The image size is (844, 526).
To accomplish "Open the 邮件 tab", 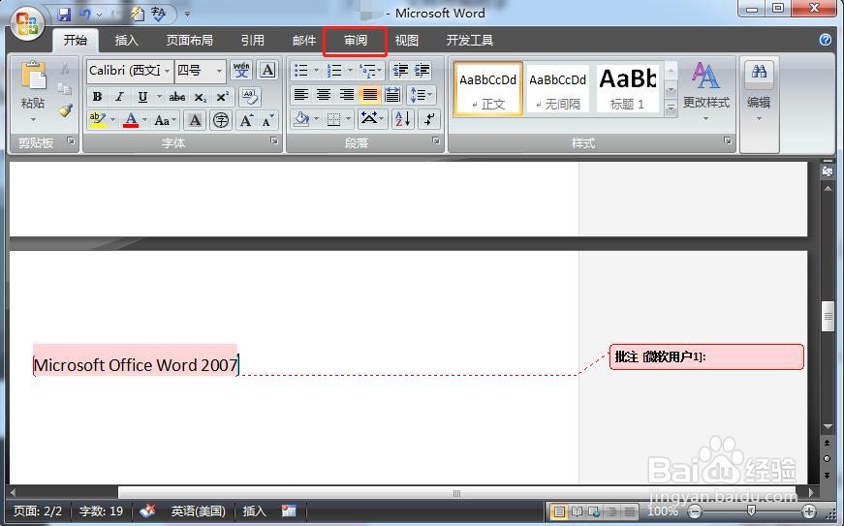I will coord(304,41).
